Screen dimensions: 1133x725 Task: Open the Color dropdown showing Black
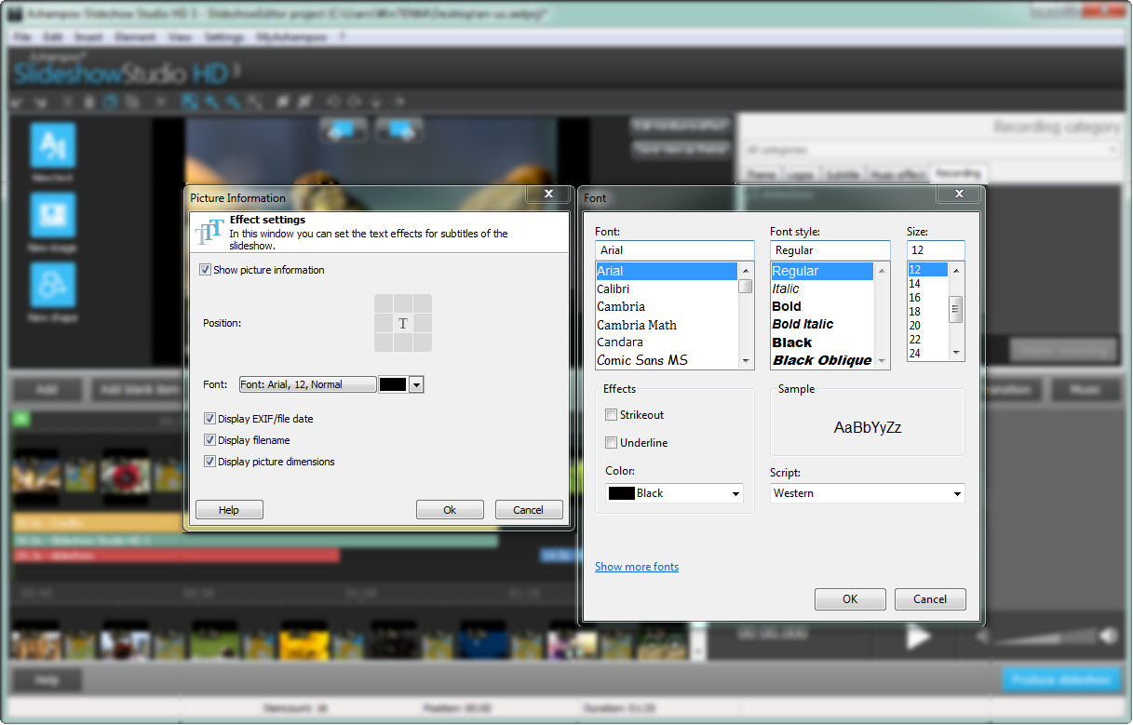[x=673, y=493]
